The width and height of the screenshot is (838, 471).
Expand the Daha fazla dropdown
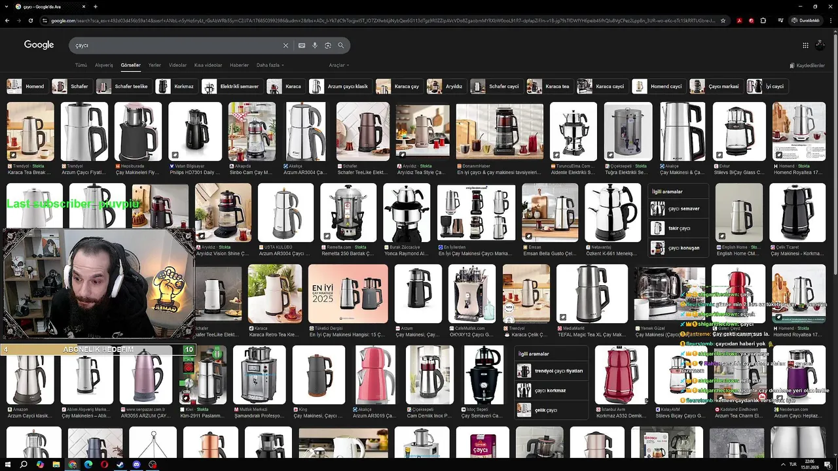pyautogui.click(x=270, y=65)
